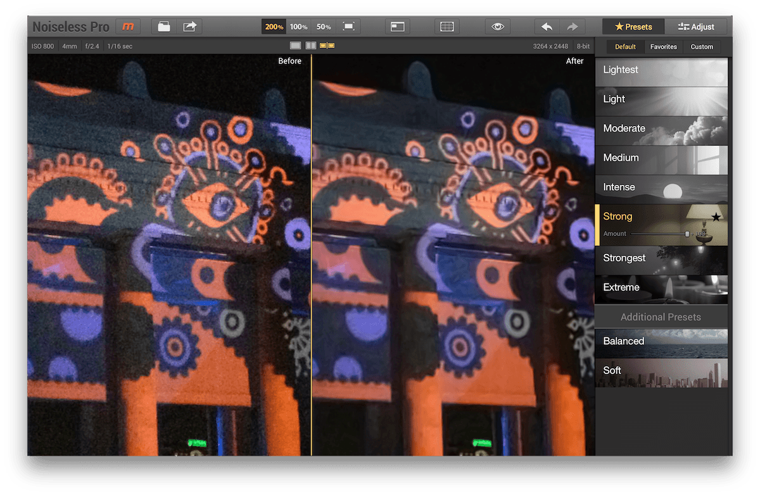This screenshot has height=495, width=760.
Task: Click the Additional Presets header
Action: click(661, 317)
